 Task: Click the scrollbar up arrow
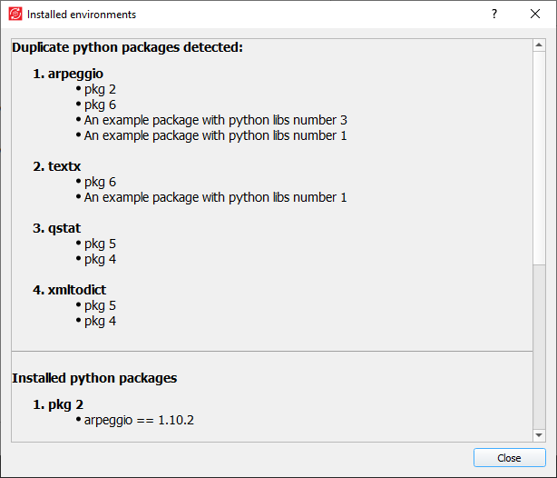(540, 46)
